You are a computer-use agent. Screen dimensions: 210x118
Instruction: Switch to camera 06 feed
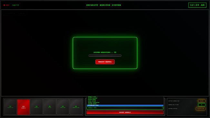click(x=76, y=107)
